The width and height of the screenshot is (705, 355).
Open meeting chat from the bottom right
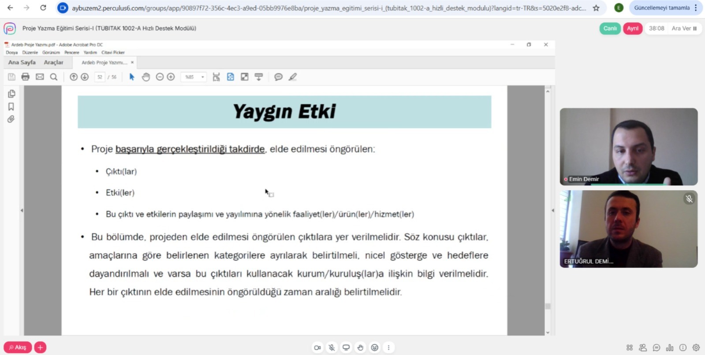(x=657, y=348)
